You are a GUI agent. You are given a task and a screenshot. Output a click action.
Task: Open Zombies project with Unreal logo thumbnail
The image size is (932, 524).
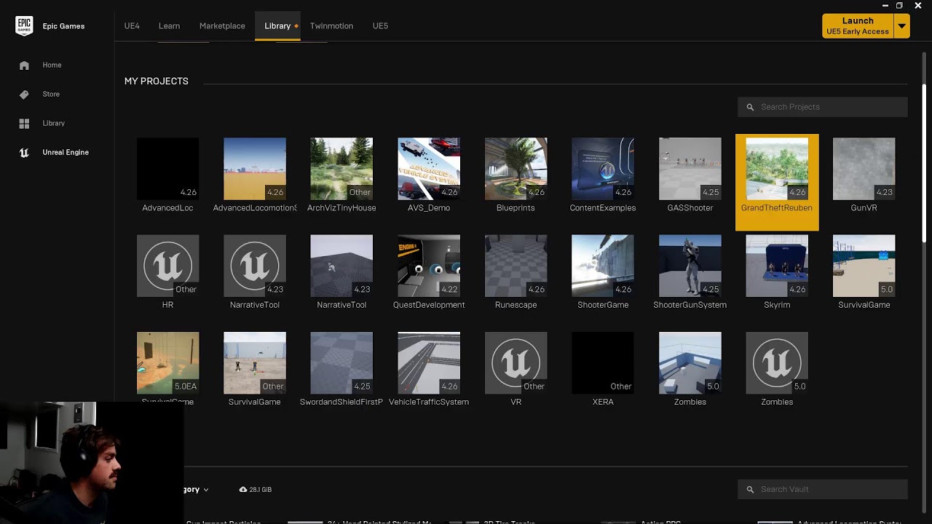click(777, 363)
